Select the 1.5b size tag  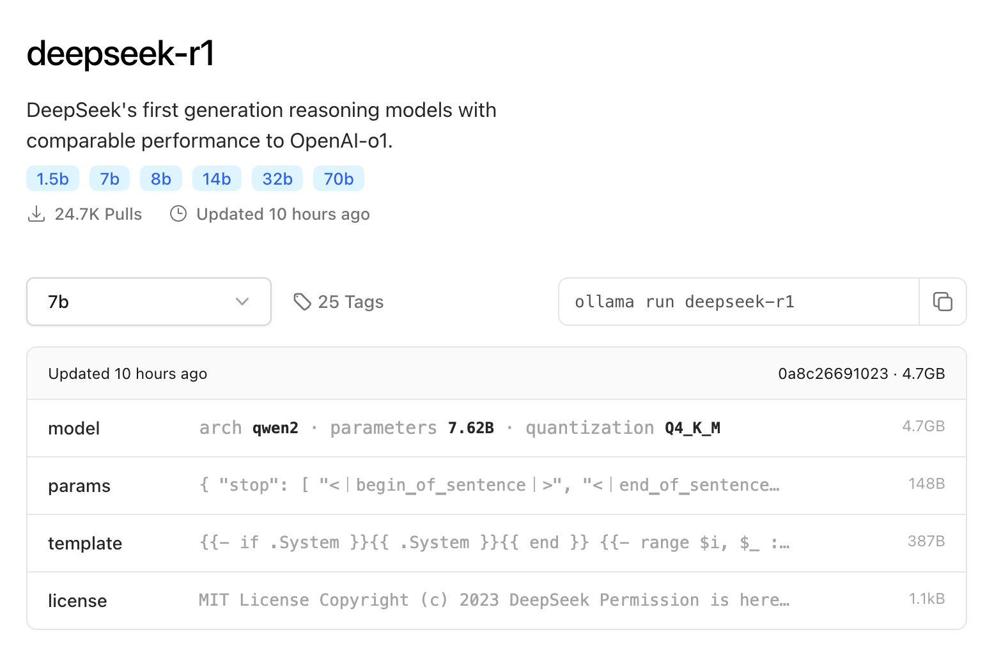(x=52, y=179)
